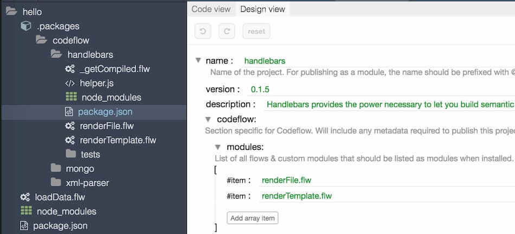Edit the version field value 0.1.5
The height and width of the screenshot is (234, 515).
tap(381, 89)
